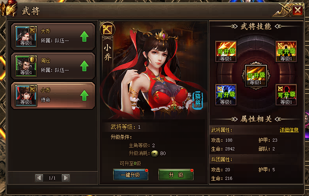Select the top-left fire skill icon

(x=226, y=51)
